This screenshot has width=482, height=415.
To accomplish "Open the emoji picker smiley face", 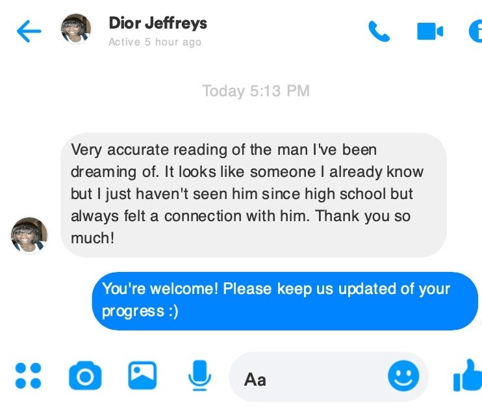I will pos(403,376).
